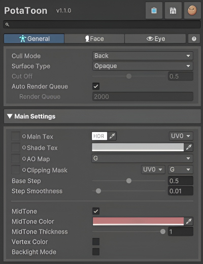Click the eyedropper on Shade Tex color

pos(188,147)
